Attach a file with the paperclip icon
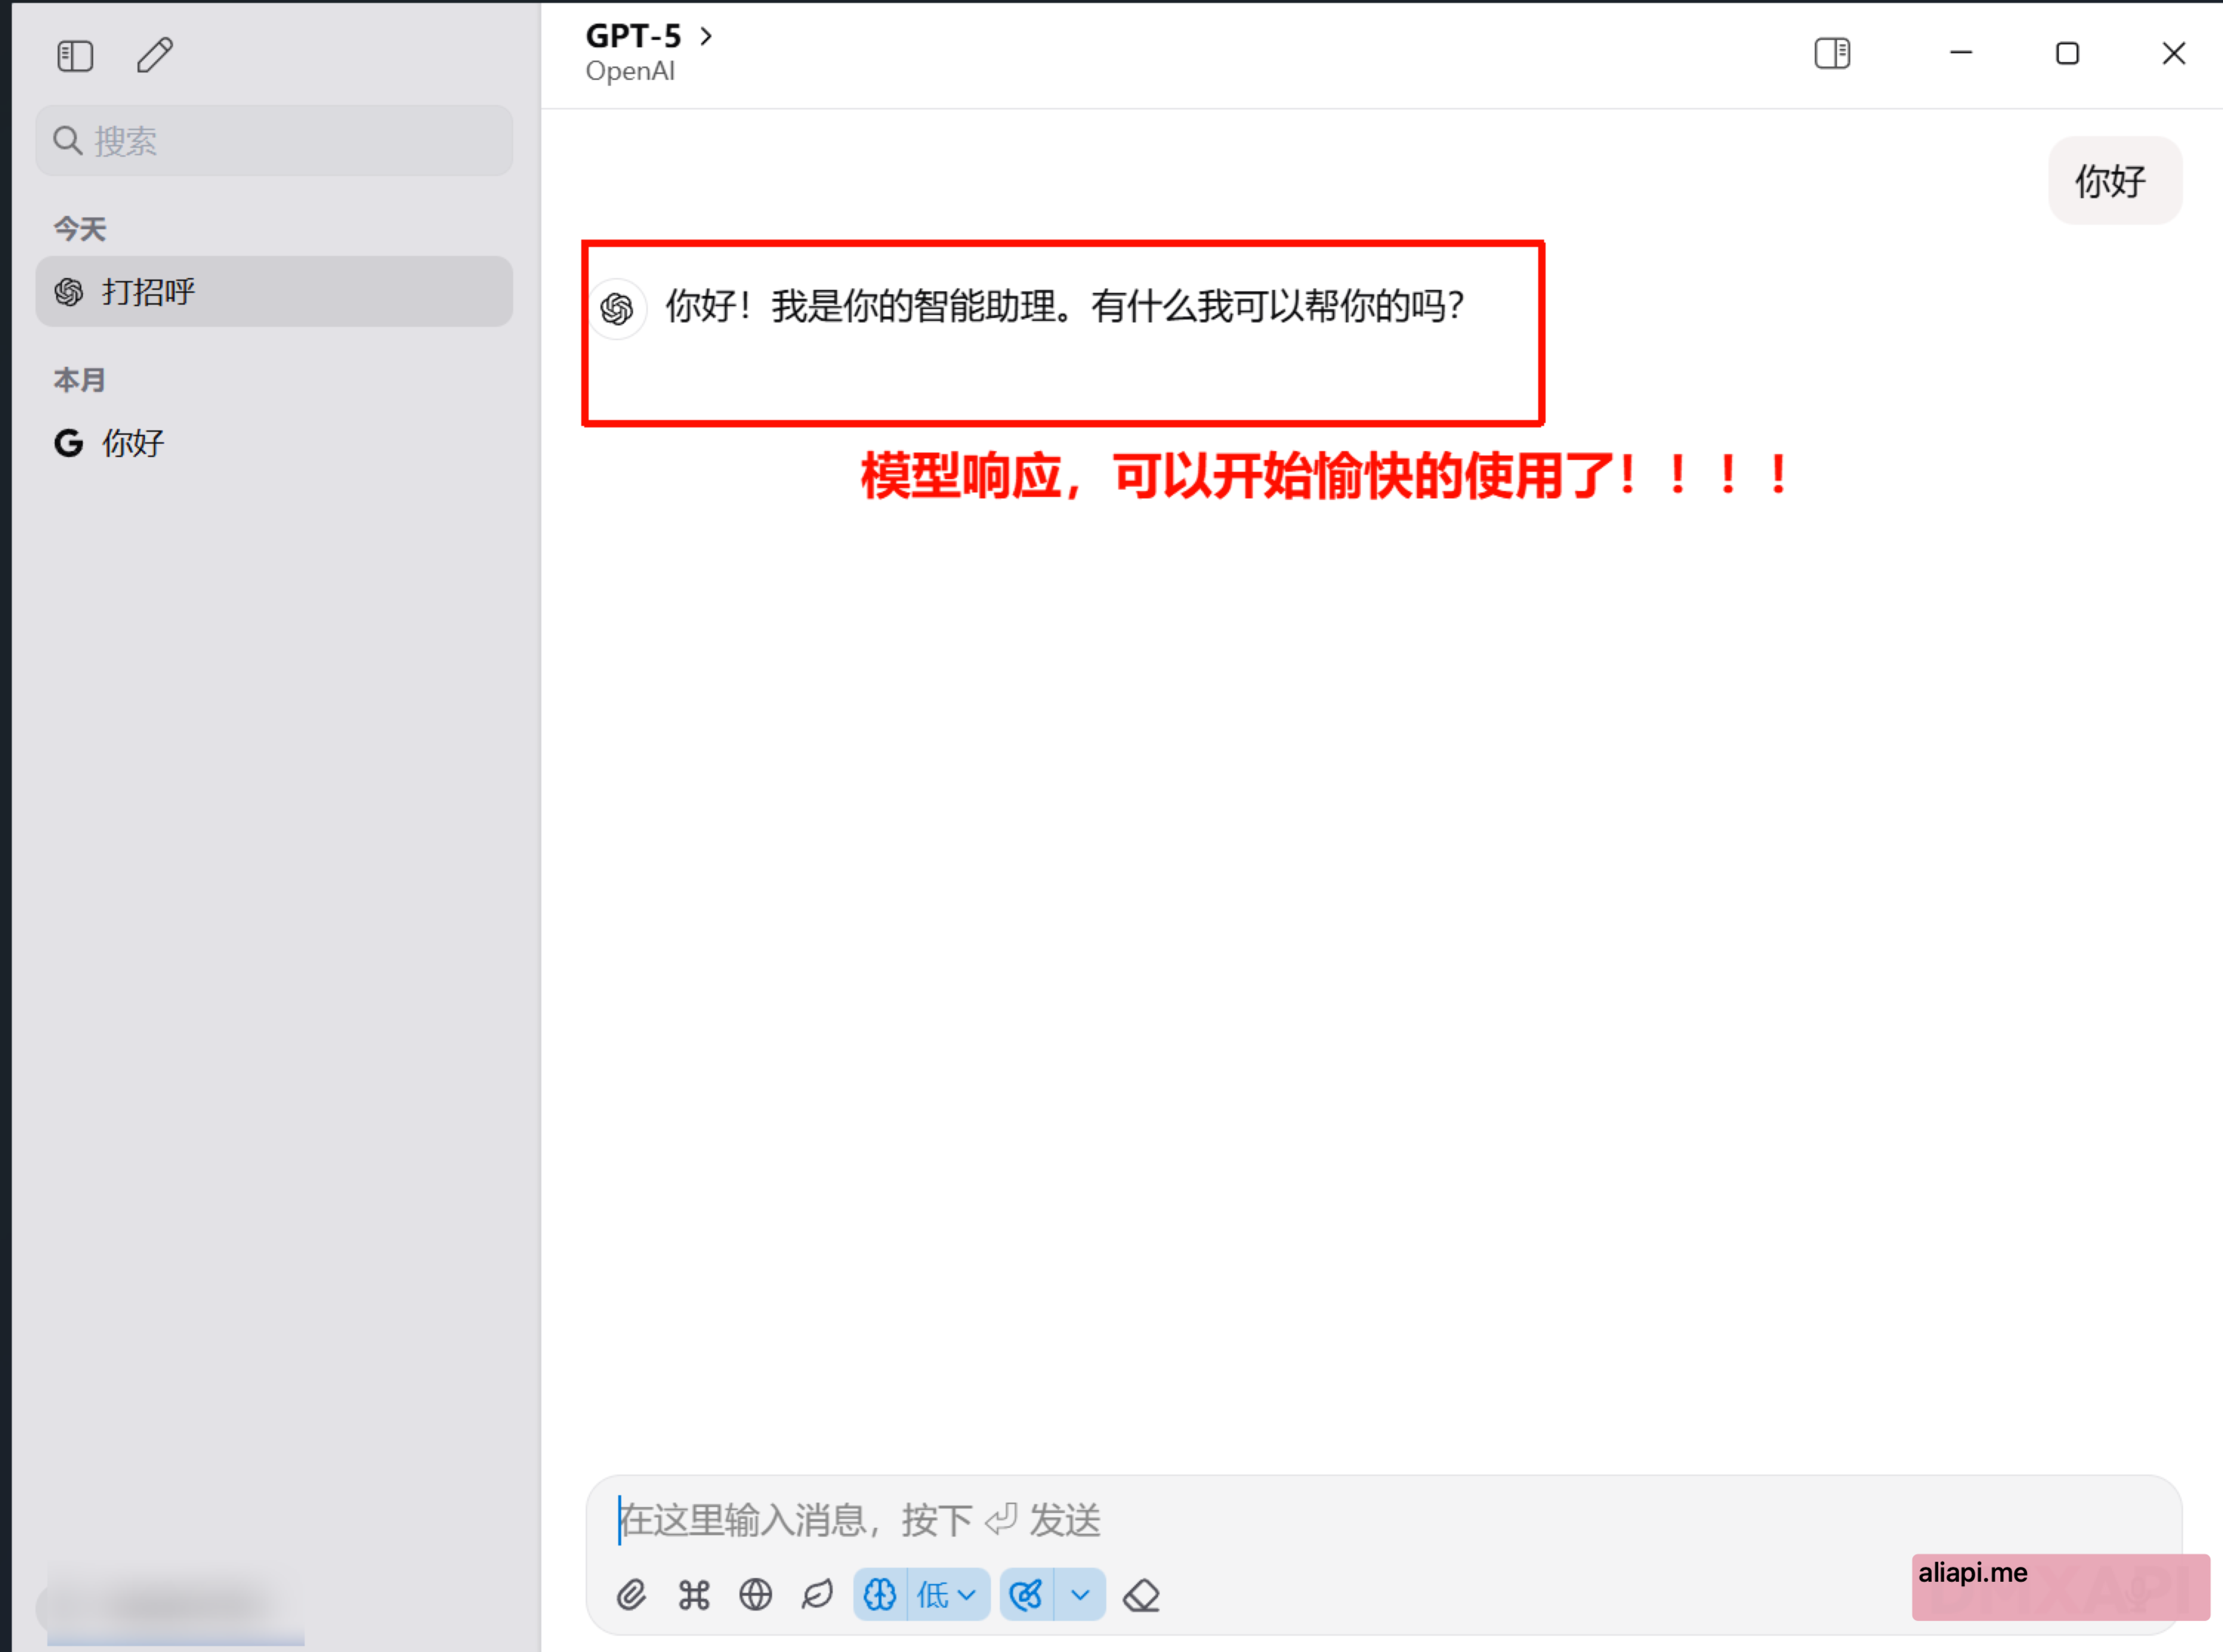This screenshot has width=2223, height=1652. 631,1595
